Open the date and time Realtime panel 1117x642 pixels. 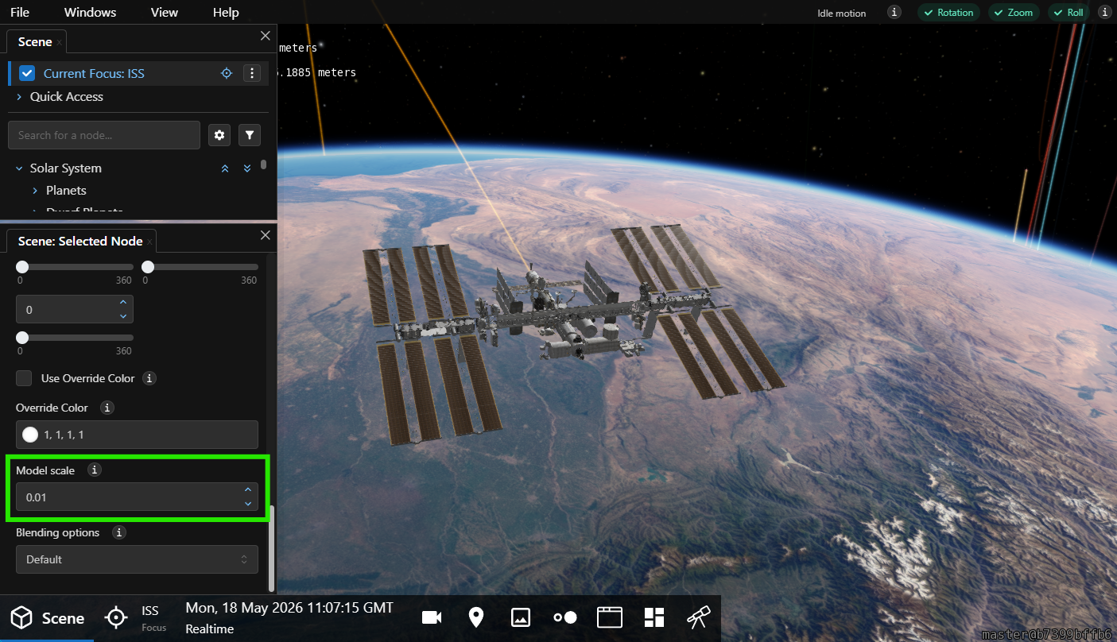point(289,618)
